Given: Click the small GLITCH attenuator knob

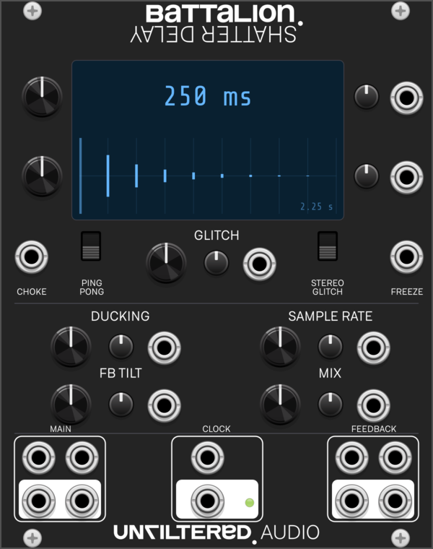Looking at the screenshot, I should (216, 263).
